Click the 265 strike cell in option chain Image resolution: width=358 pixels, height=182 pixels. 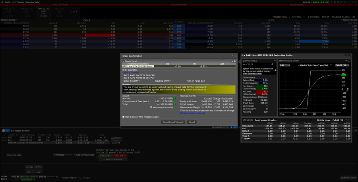pos(179,35)
